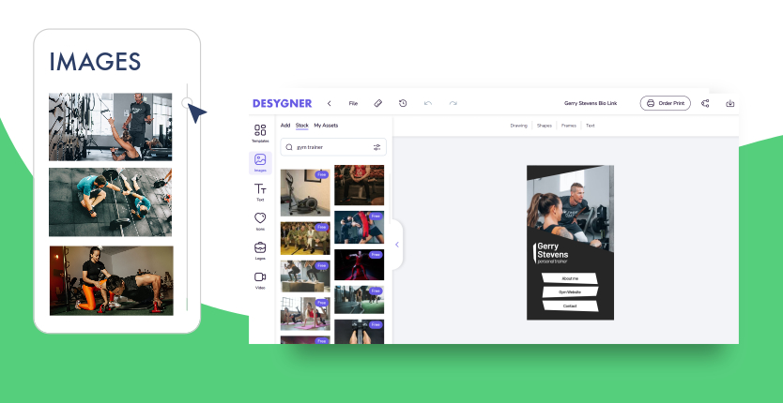The image size is (783, 403).
Task: Collapse the images side panel
Action: coord(396,245)
